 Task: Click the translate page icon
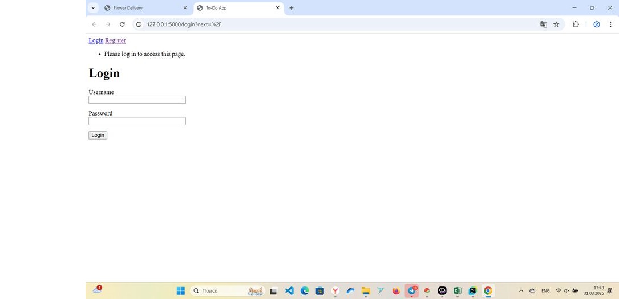pos(544,24)
